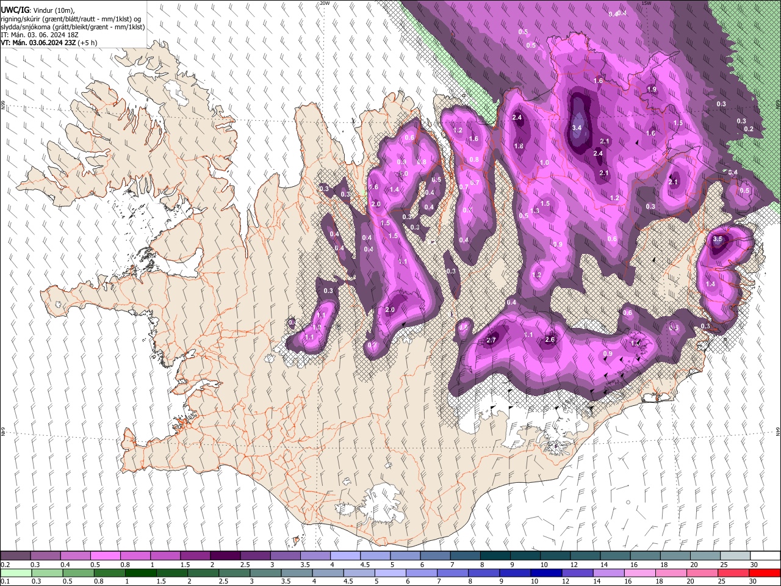Screen dimensions: 781x586
Task: Click the 2.7 value on the map
Action: pos(491,340)
